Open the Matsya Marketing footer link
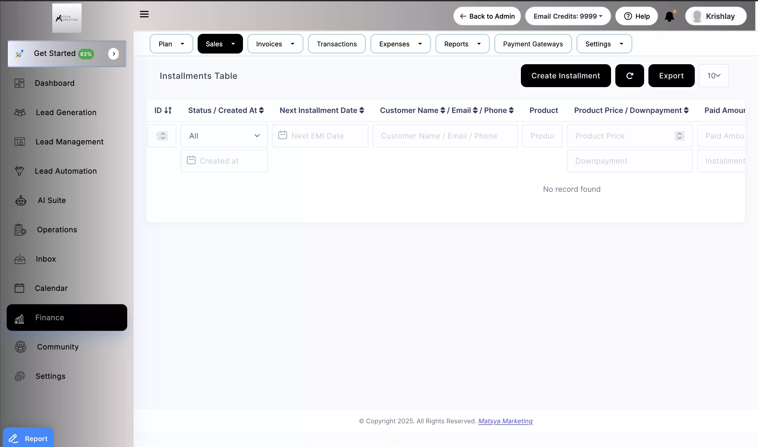 click(505, 421)
